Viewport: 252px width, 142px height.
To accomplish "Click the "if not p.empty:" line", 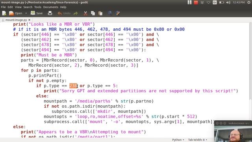I will click(47, 80).
